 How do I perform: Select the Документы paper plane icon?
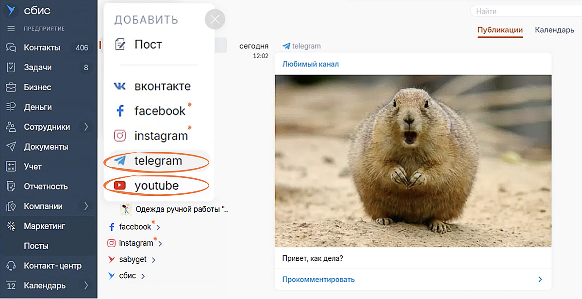11,147
